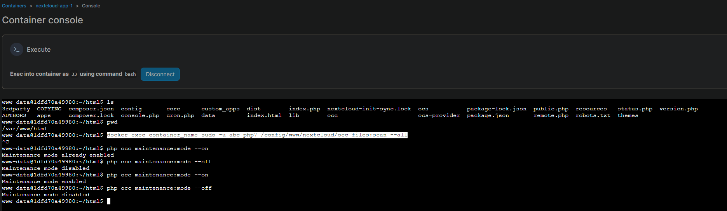Click the blinking terminal cursor at the last prompt

pyautogui.click(x=109, y=201)
